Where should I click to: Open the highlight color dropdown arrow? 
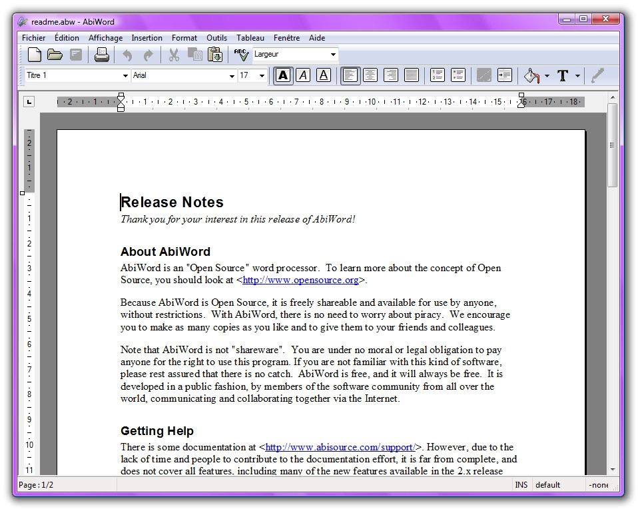pos(547,76)
